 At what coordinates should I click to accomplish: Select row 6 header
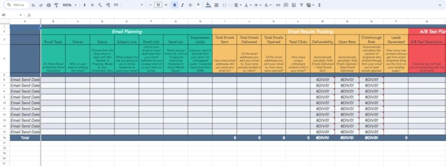[x=5, y=80]
